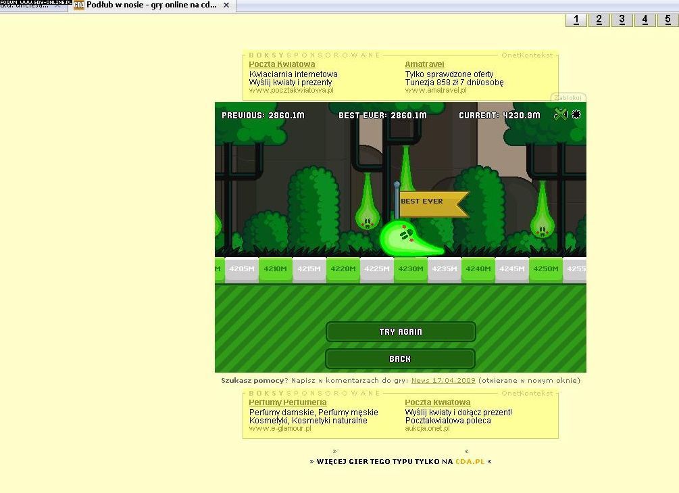Click the 'CURRENT: 4230.9M' score text

tap(500, 116)
